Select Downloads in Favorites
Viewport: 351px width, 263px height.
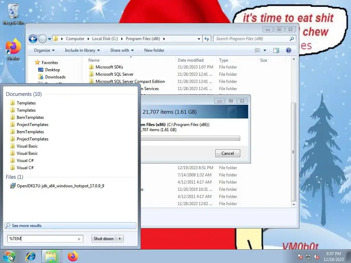(52, 77)
